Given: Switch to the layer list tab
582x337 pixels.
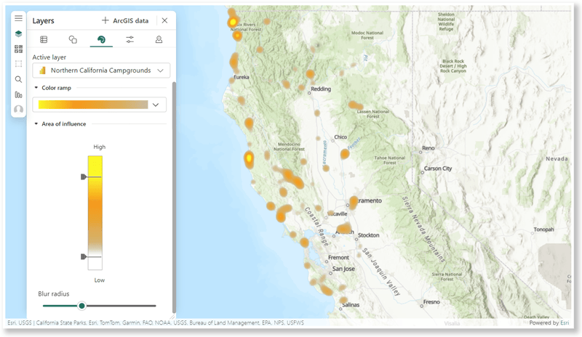Looking at the screenshot, I should tap(44, 40).
